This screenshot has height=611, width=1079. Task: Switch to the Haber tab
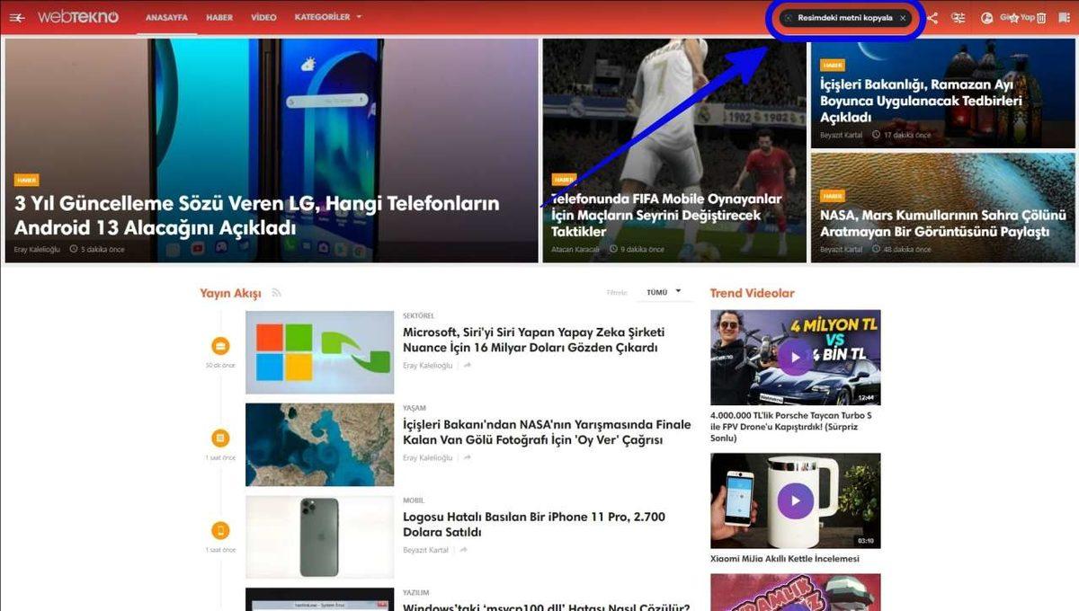(x=219, y=17)
